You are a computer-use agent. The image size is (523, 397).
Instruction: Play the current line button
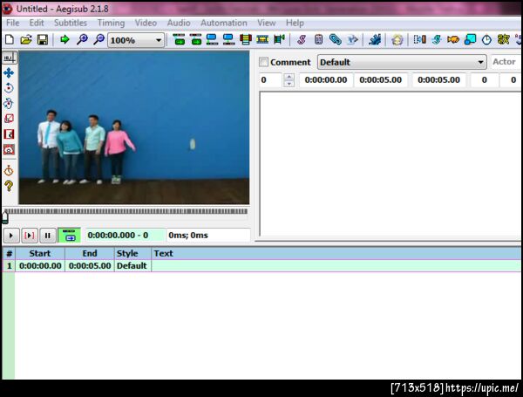click(30, 236)
